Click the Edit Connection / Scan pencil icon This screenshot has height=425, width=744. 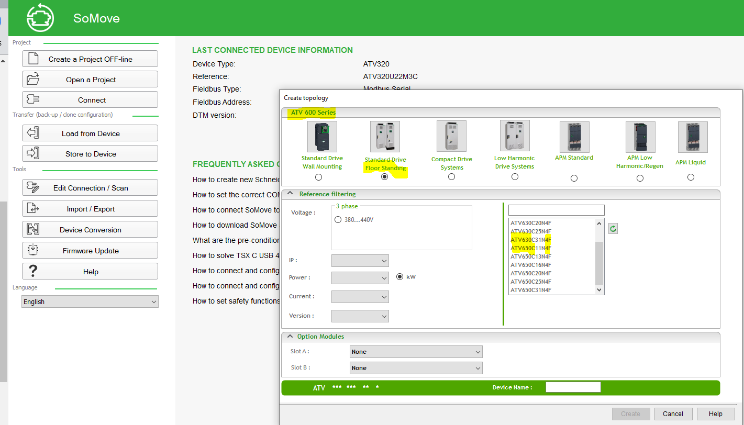(x=33, y=187)
